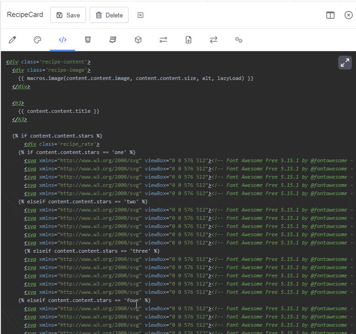Click the elseif stars == 'two' line

coord(83,202)
